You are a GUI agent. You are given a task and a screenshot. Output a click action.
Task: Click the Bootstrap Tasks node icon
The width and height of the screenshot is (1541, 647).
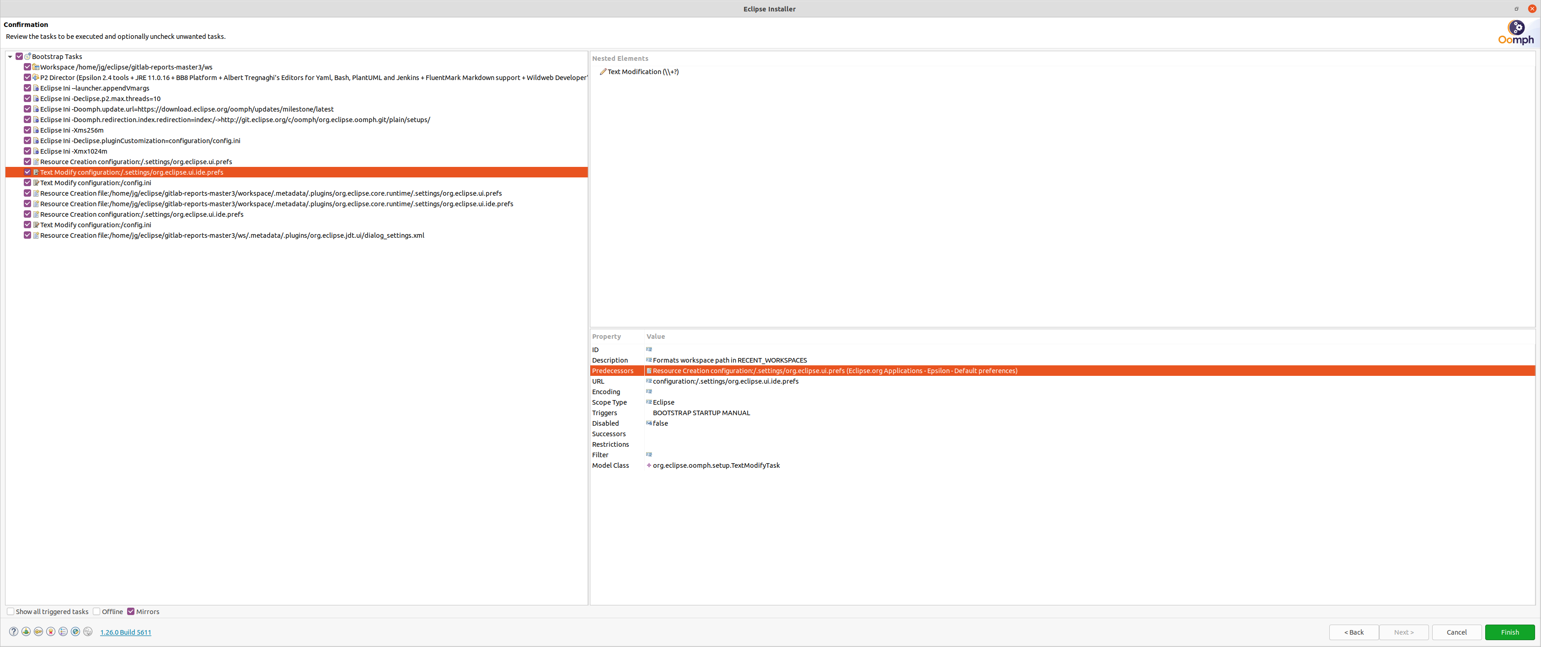[x=27, y=56]
